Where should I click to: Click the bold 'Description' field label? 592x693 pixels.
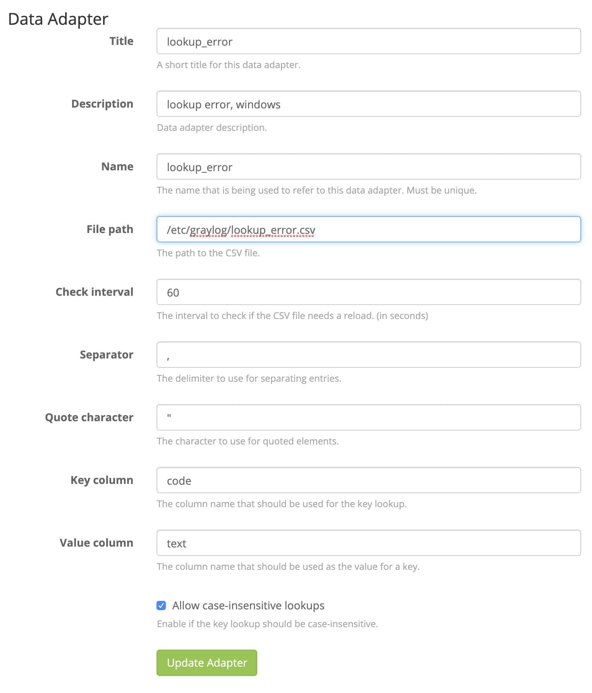[x=102, y=104]
